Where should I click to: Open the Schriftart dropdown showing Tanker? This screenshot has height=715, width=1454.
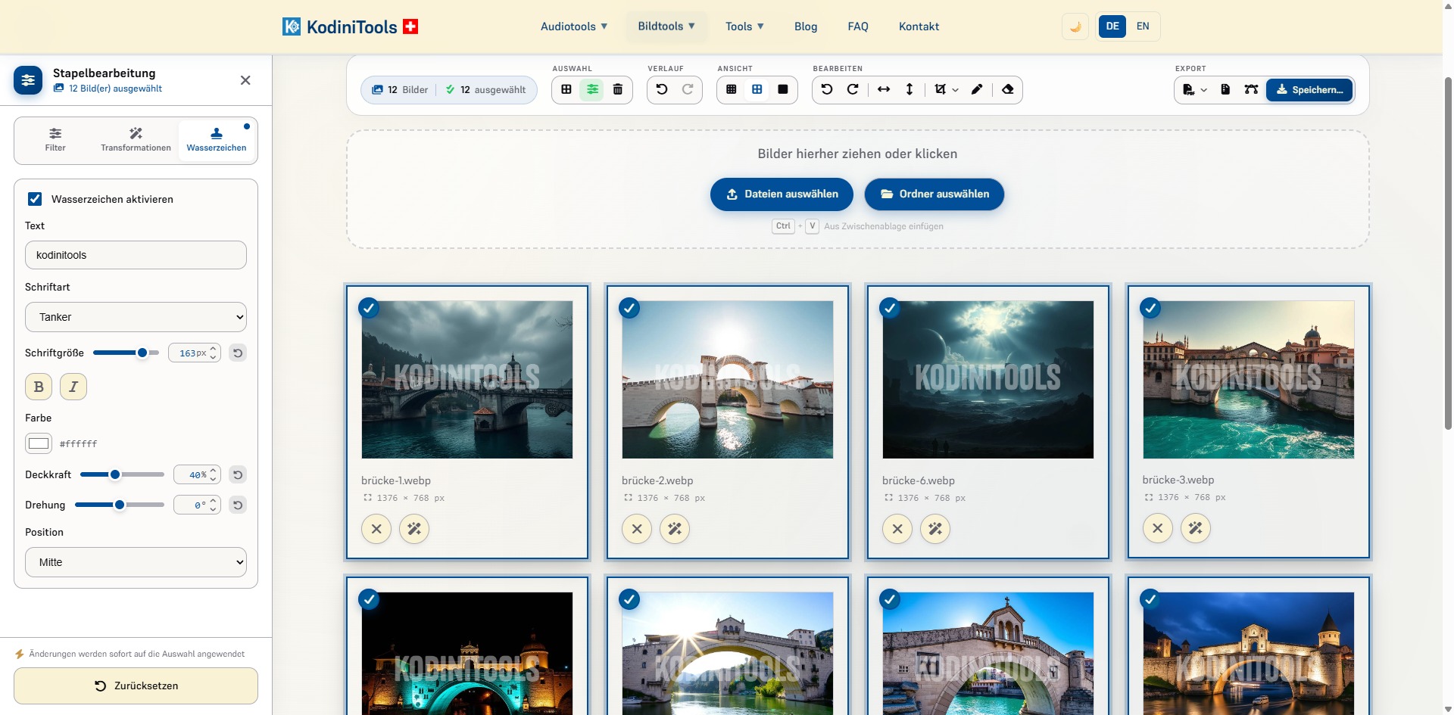click(136, 317)
